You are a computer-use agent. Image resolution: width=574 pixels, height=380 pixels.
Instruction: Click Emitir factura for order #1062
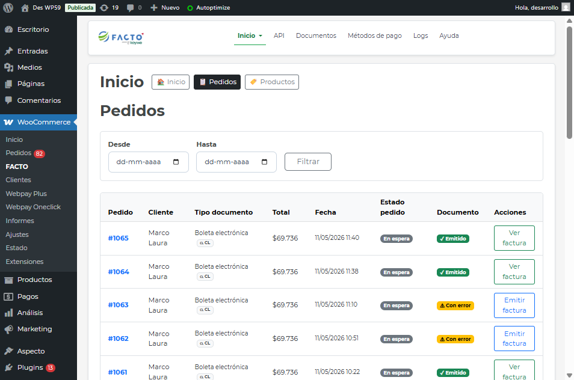pyautogui.click(x=514, y=339)
